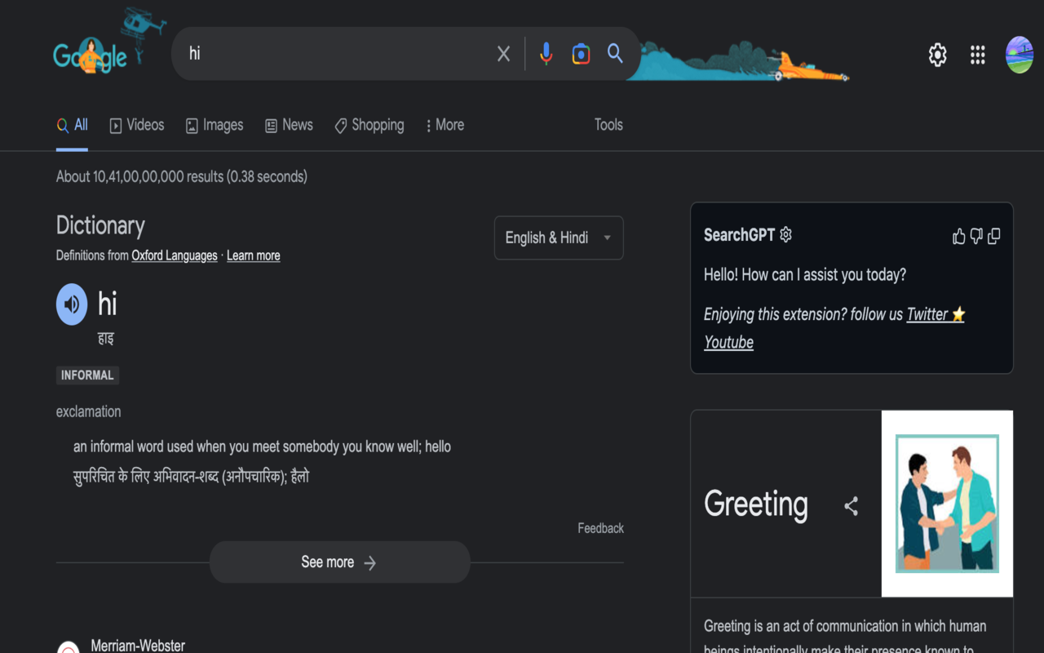Image resolution: width=1044 pixels, height=653 pixels.
Task: Open the Merriam-Webster search result
Action: 138,645
